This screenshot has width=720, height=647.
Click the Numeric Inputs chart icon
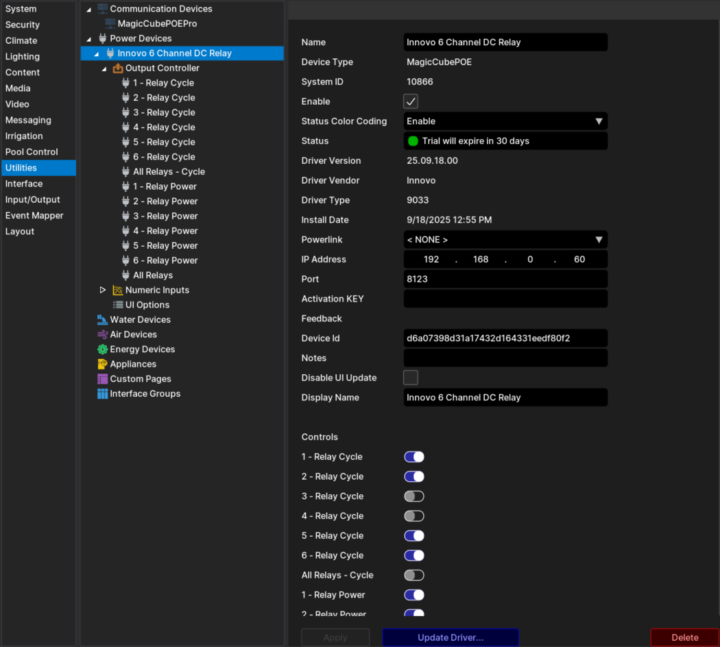[117, 290]
